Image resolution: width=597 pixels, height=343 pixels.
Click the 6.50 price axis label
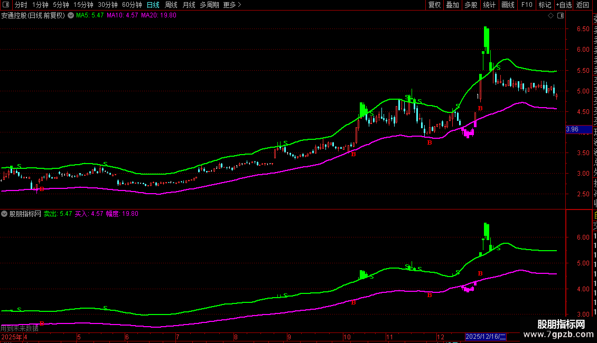(x=583, y=29)
